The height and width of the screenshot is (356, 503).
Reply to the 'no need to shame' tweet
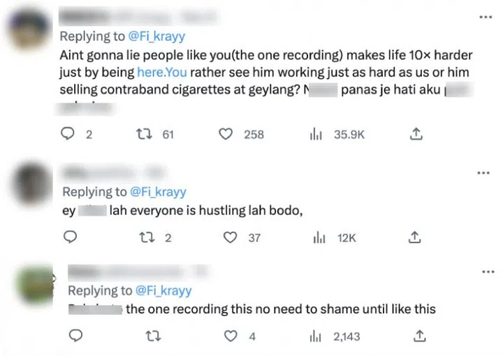pos(76,336)
